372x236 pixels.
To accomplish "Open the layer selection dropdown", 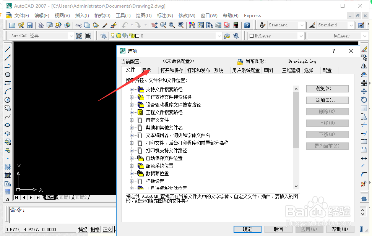I will (x=219, y=36).
